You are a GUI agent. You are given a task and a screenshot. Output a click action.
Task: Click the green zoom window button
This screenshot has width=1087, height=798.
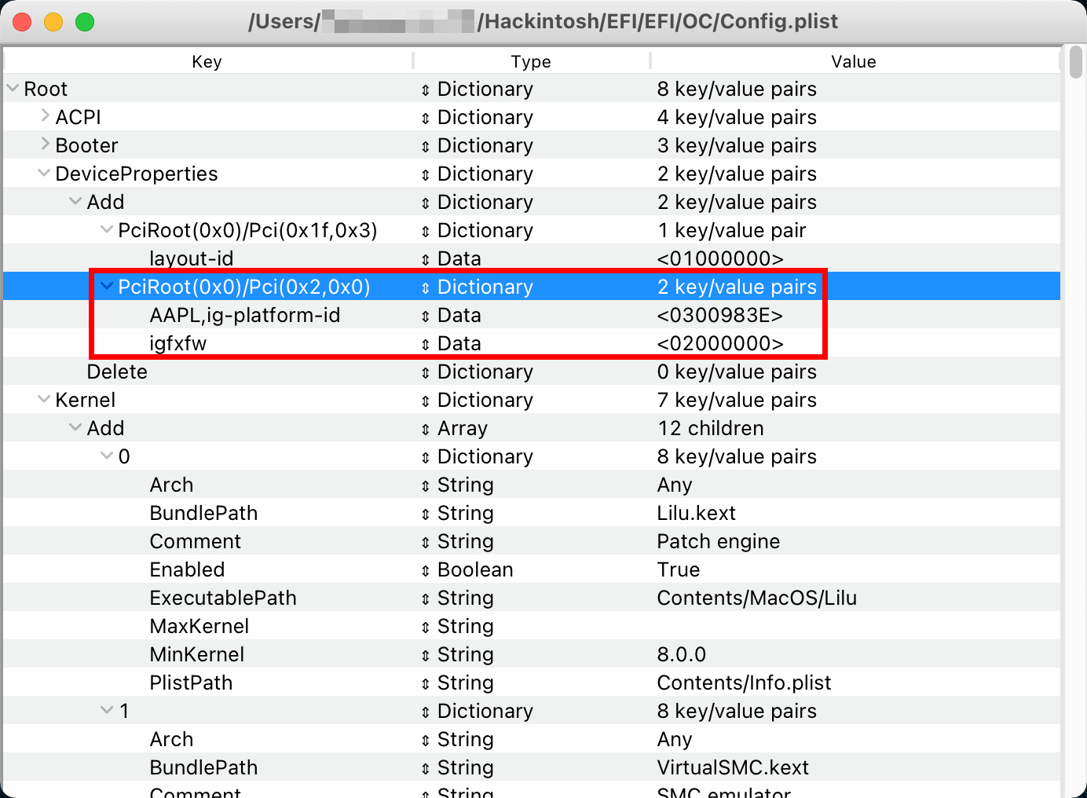pyautogui.click(x=85, y=22)
